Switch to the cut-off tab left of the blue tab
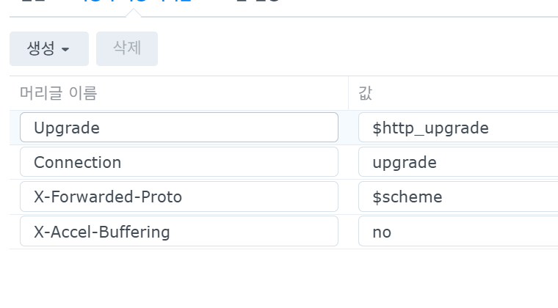The width and height of the screenshot is (558, 308). pos(33,3)
